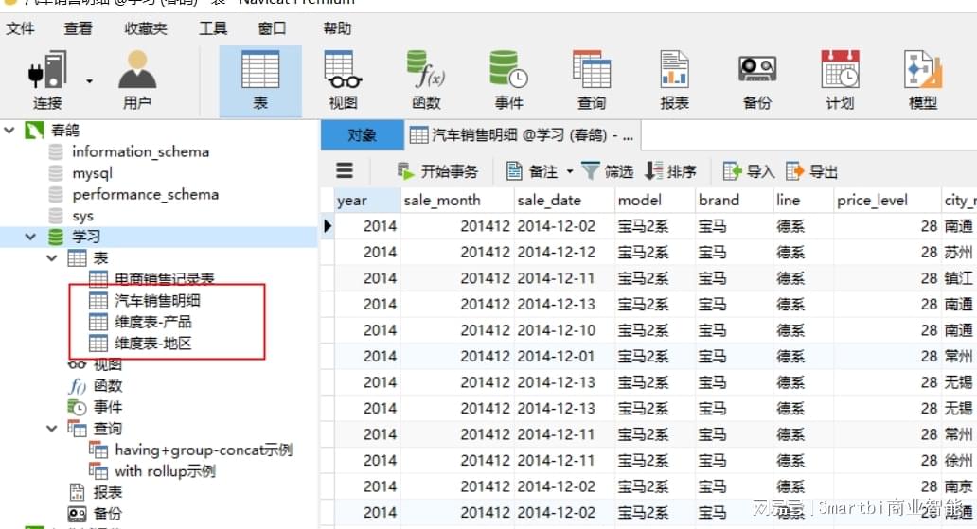Open the 查询 query objects
This screenshot has height=529, width=977.
pyautogui.click(x=592, y=80)
